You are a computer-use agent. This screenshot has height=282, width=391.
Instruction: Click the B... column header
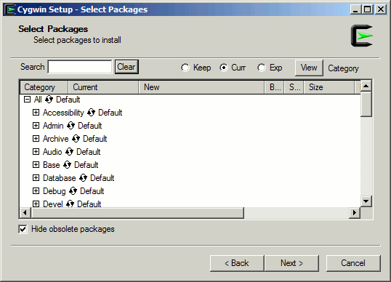pos(274,87)
